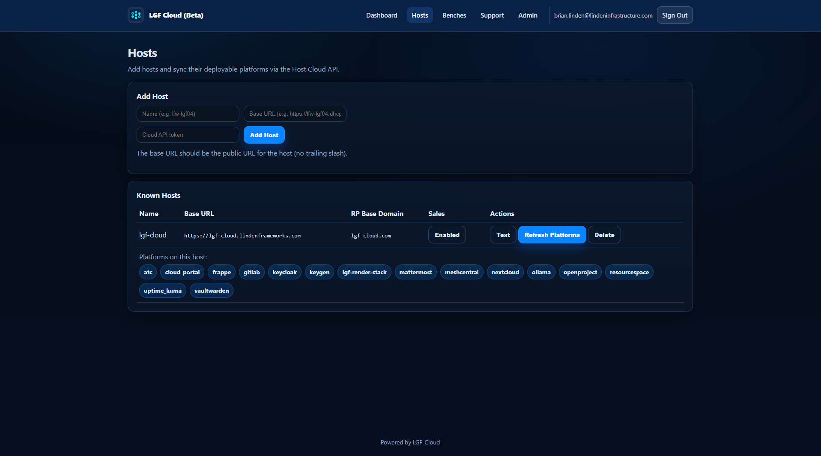Select the lgf-cloud host name cell
The height and width of the screenshot is (456, 821).
click(x=153, y=235)
